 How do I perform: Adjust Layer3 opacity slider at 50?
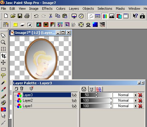tap(96, 95)
